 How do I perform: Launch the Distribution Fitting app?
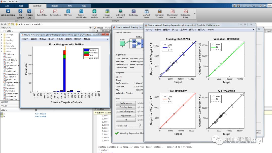pyautogui.click(x=185, y=14)
